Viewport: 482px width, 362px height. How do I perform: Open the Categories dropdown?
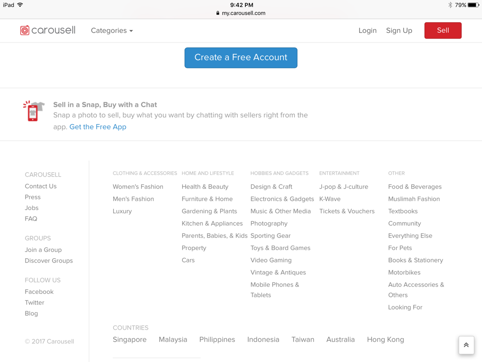click(112, 30)
